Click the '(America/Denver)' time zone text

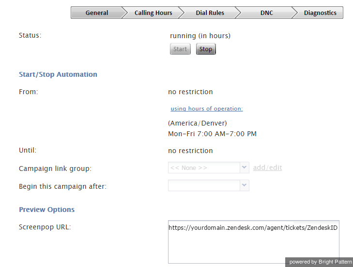tap(198, 123)
